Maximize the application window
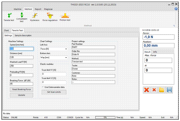Image resolution: width=180 pixels, height=121 pixels. (173, 4)
